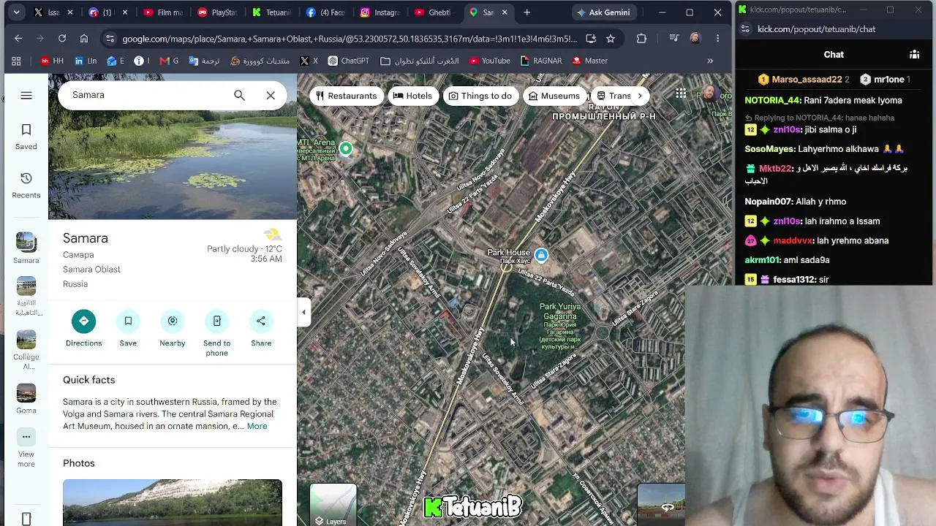View site info in Kick popout window

[745, 29]
